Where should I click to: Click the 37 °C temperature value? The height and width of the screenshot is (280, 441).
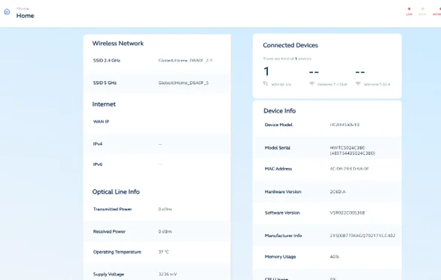163,252
